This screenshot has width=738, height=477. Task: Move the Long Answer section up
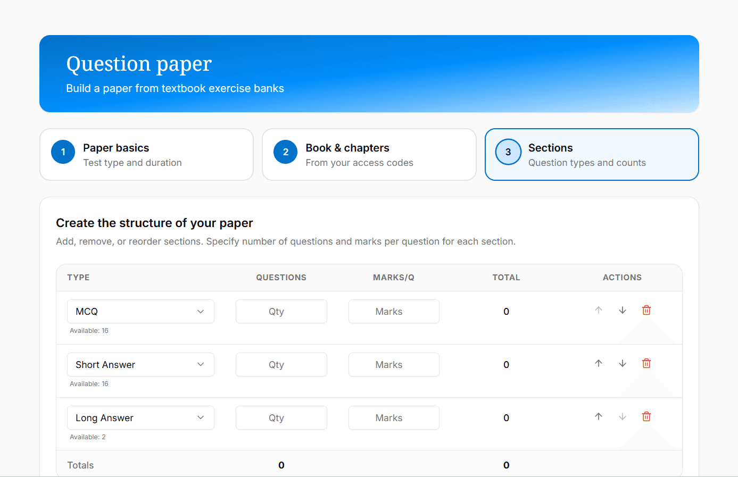tap(599, 416)
